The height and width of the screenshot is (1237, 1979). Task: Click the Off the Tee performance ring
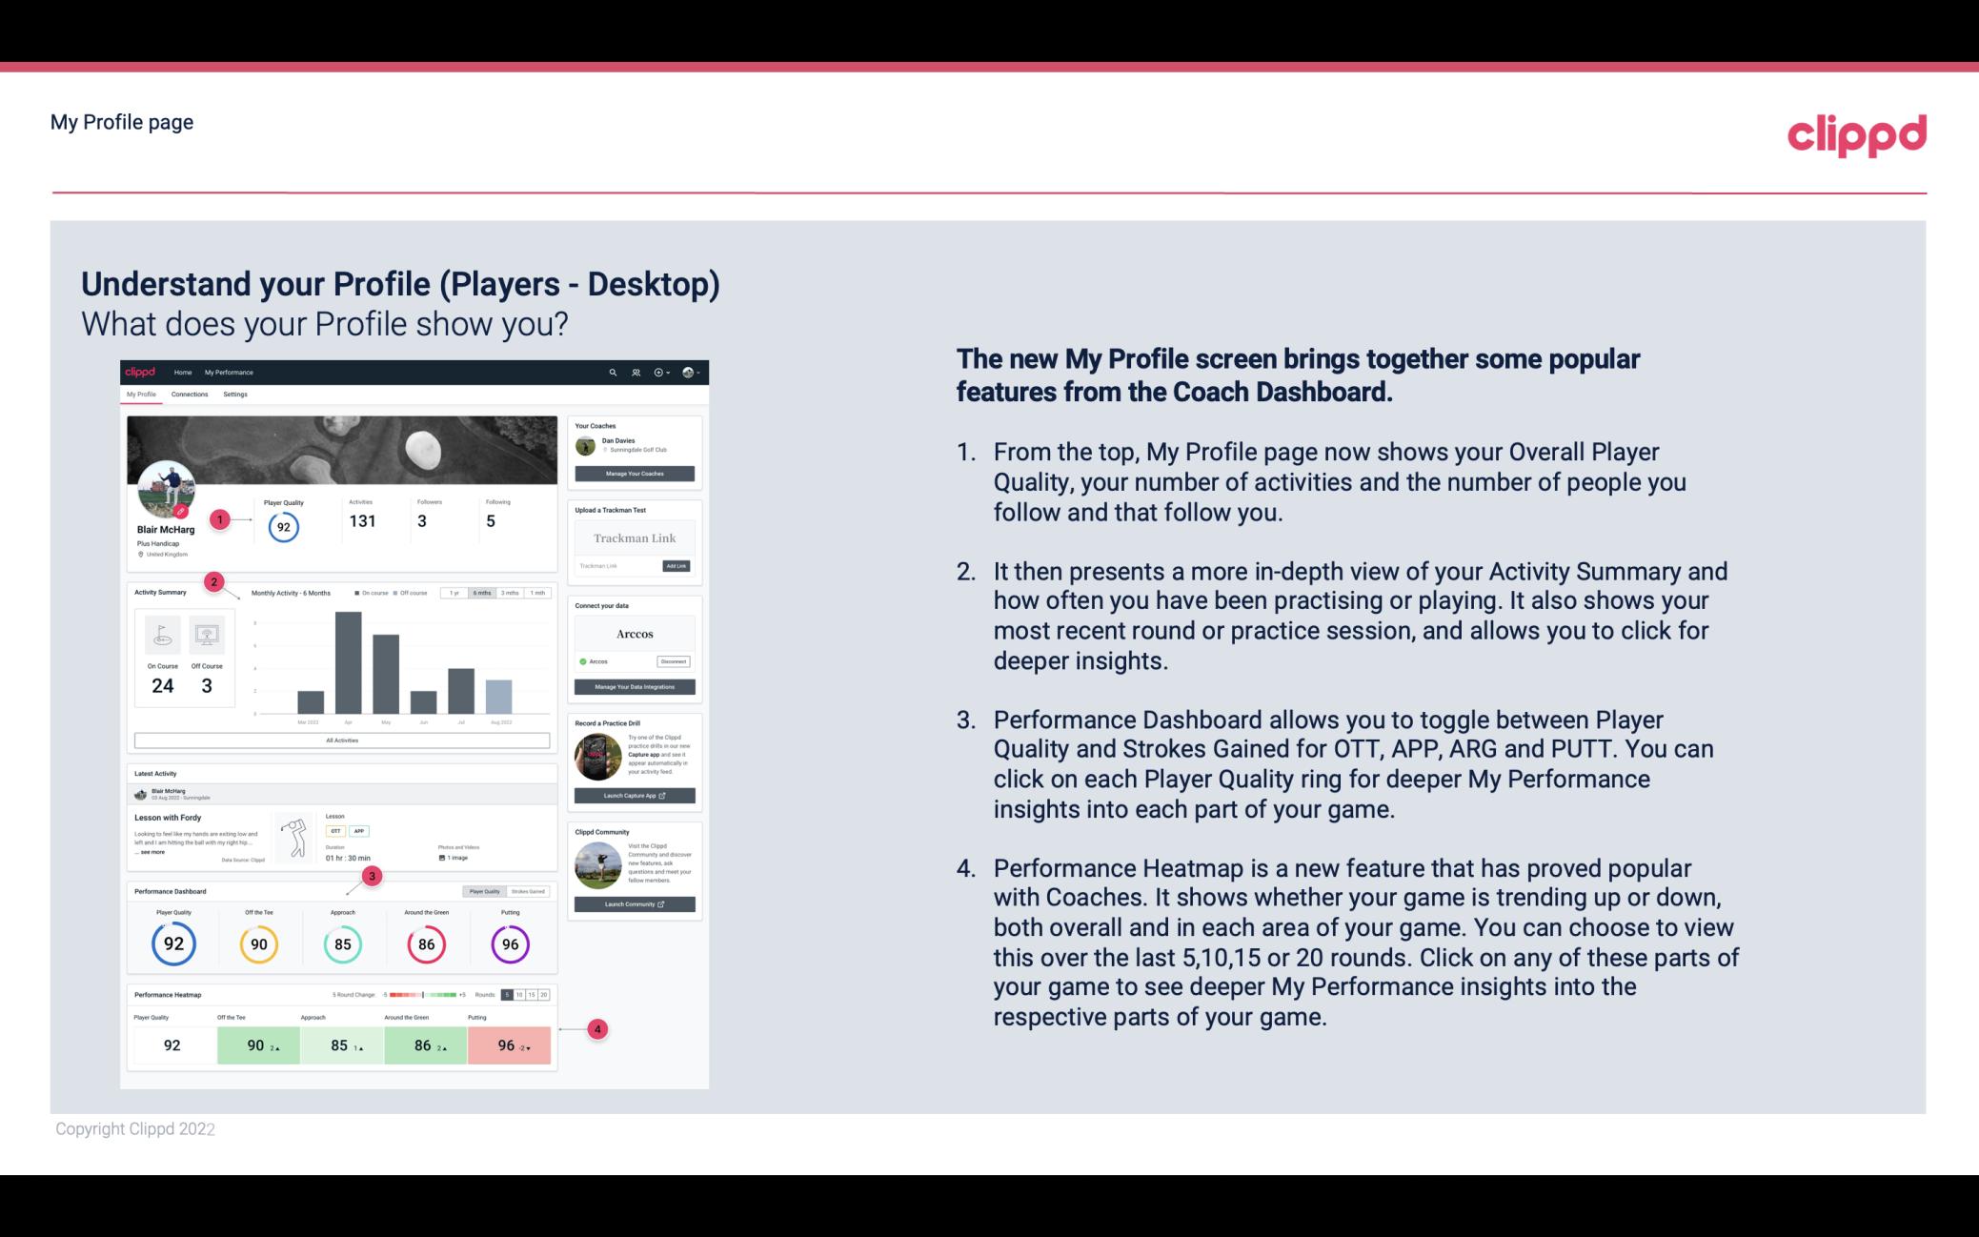click(x=259, y=942)
